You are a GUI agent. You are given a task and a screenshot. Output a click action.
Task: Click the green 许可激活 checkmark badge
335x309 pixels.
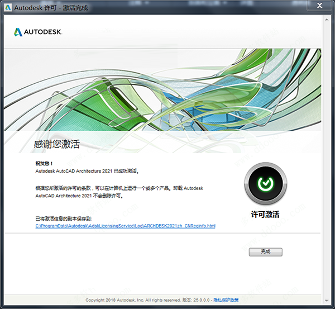[266, 183]
